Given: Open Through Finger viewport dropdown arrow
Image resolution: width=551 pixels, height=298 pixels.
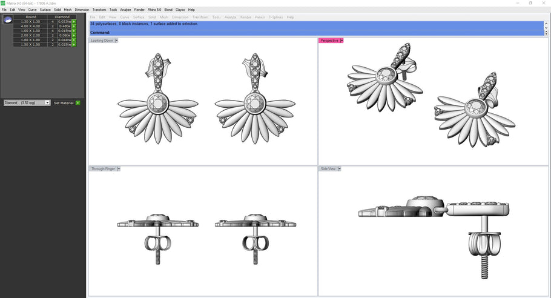Looking at the screenshot, I should [x=119, y=169].
